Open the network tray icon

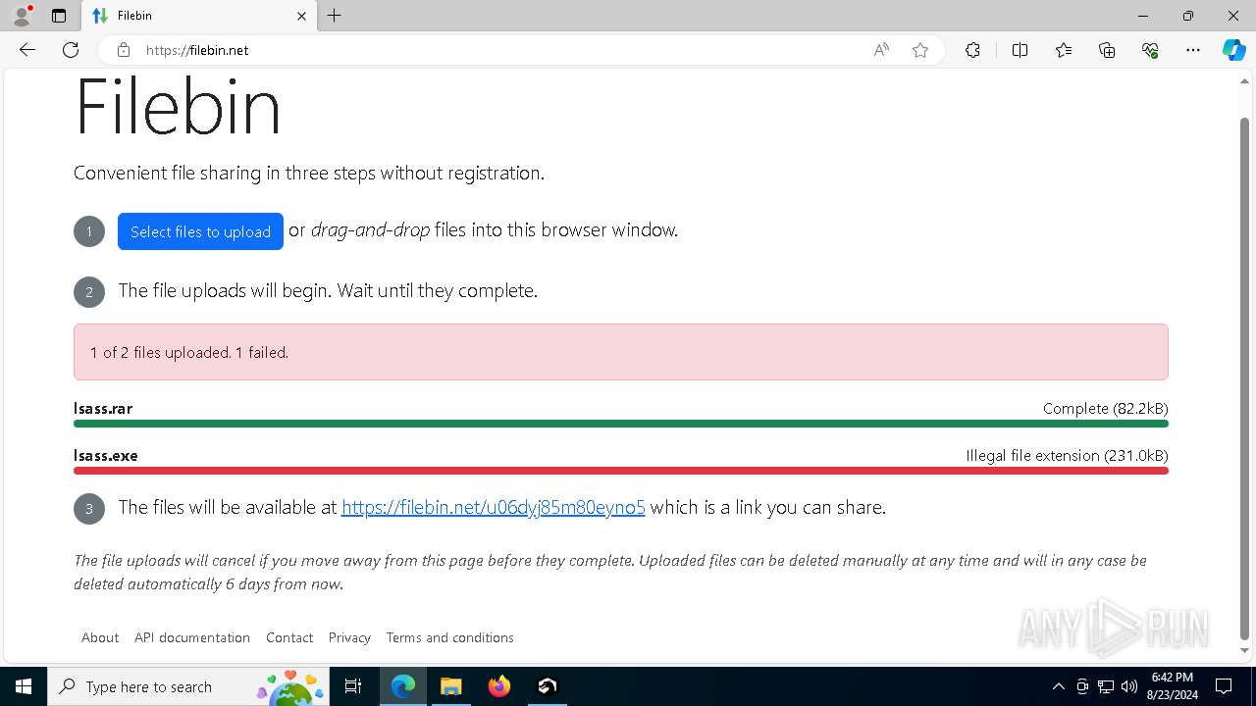[1106, 686]
